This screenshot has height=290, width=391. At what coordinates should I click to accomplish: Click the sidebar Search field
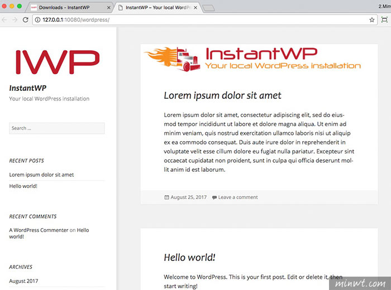click(x=57, y=128)
